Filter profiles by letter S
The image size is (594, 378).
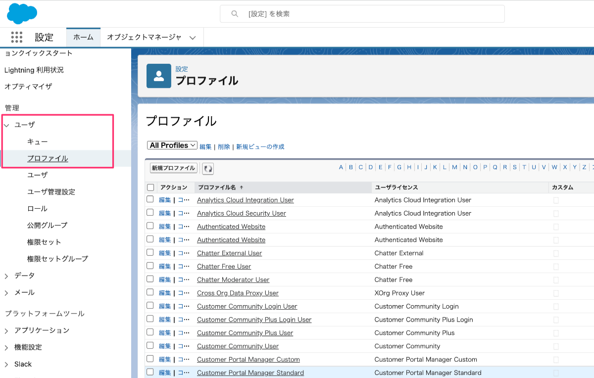[x=514, y=167]
